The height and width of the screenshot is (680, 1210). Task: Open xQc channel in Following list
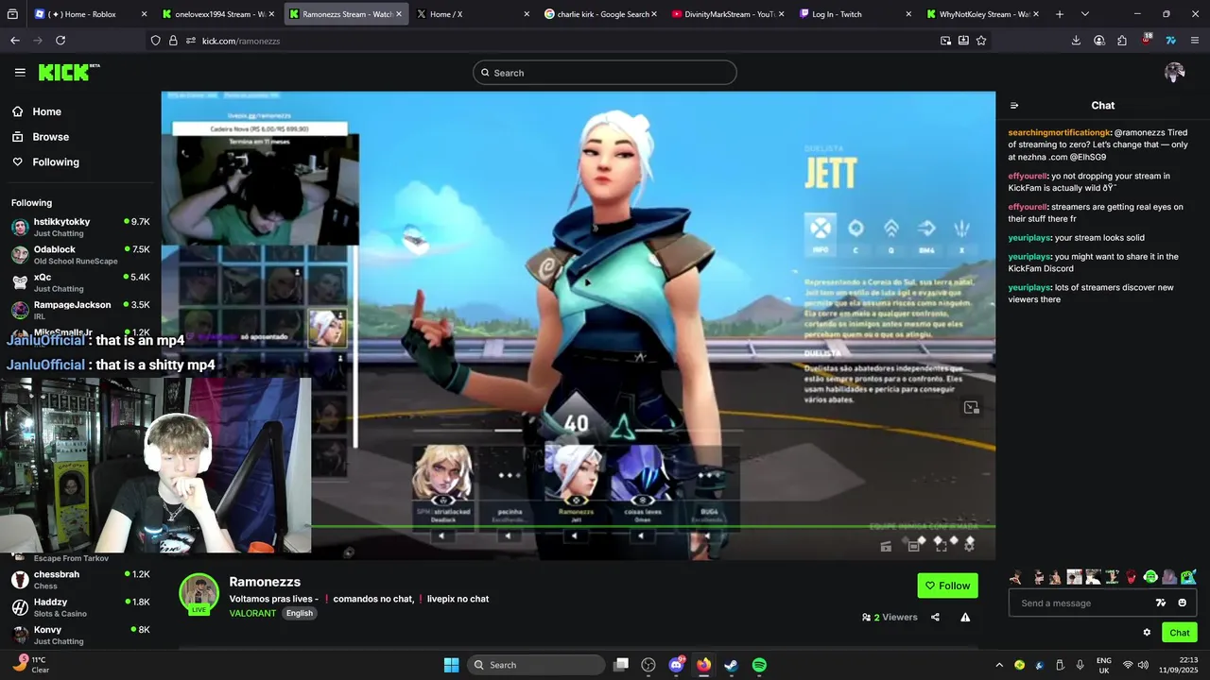pos(80,282)
